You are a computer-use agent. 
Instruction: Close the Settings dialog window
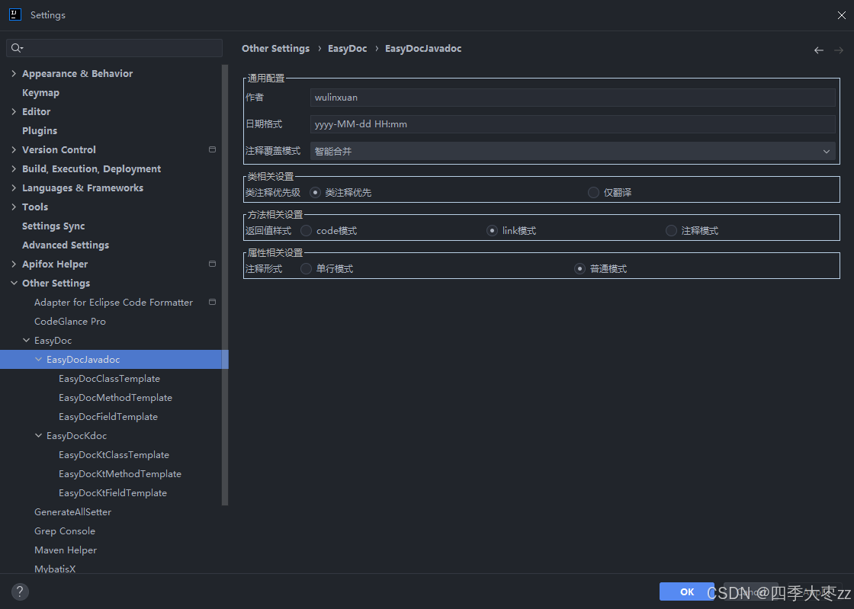(841, 15)
